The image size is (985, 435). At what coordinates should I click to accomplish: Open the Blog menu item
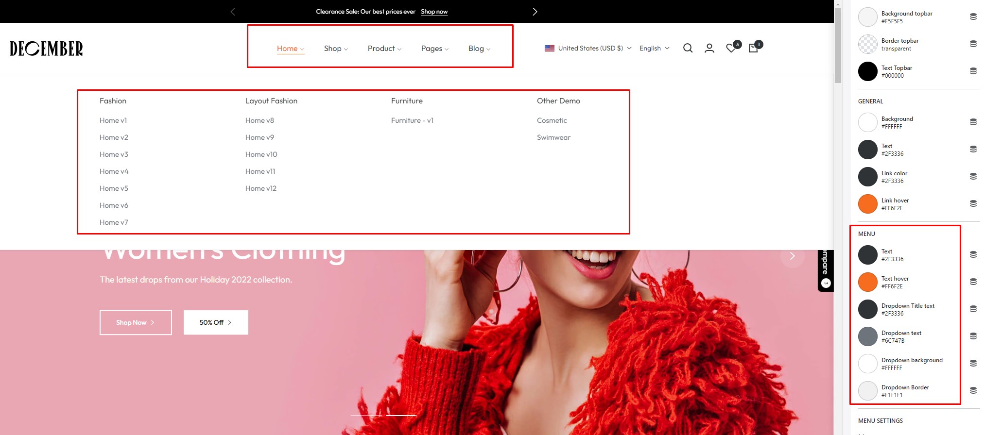click(x=479, y=49)
